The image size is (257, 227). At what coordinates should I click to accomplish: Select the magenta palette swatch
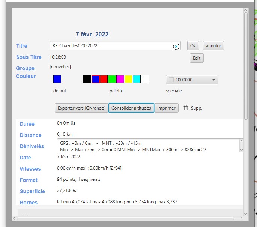pyautogui.click(x=120, y=79)
